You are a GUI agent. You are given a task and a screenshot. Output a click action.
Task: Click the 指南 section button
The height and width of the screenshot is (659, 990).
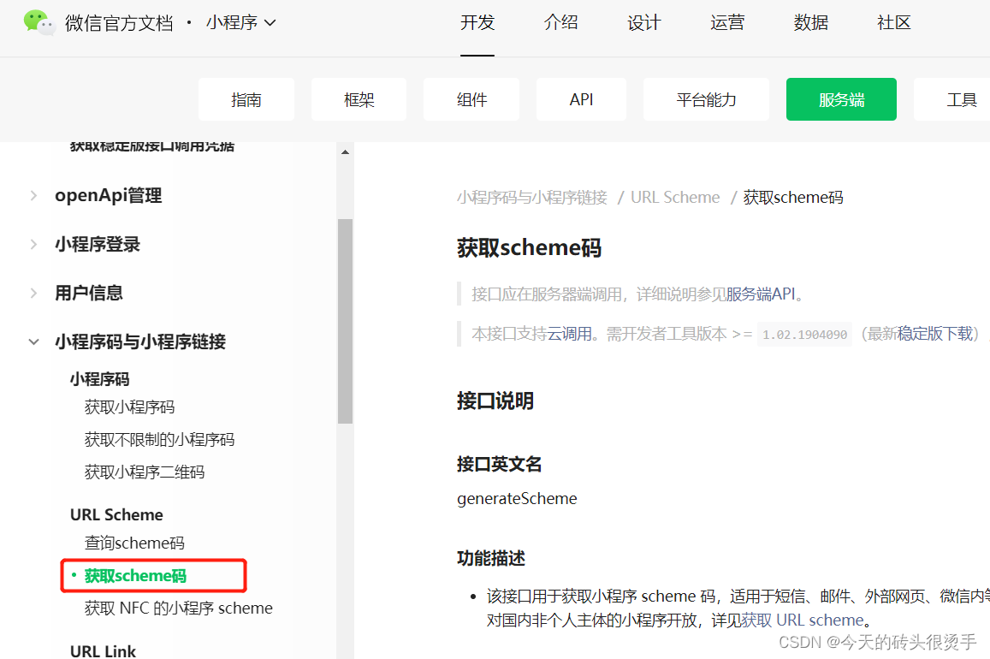246,99
